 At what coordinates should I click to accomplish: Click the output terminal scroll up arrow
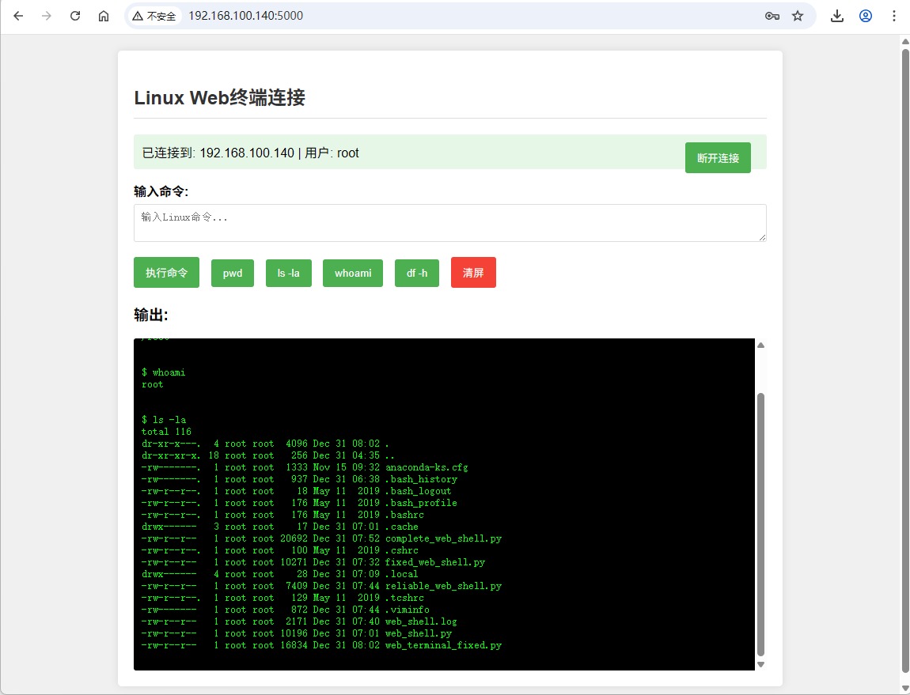click(760, 346)
